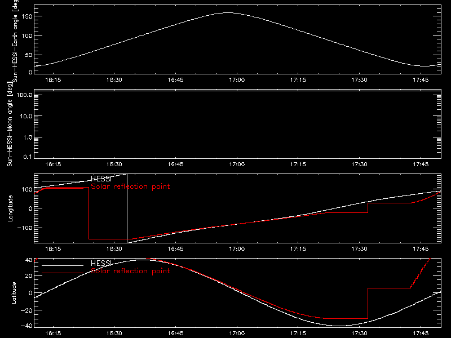451x338 pixels.
Task: Select the -100 tick label on Longitude plot
Action: (x=24, y=228)
